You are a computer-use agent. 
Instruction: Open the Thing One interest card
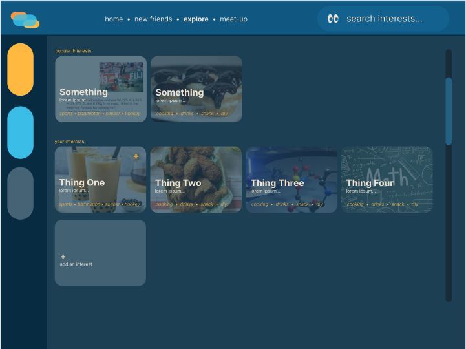(100, 179)
